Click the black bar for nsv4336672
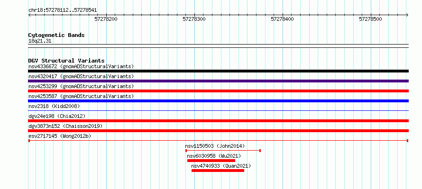The width and height of the screenshot is (422, 189). [x=218, y=71]
